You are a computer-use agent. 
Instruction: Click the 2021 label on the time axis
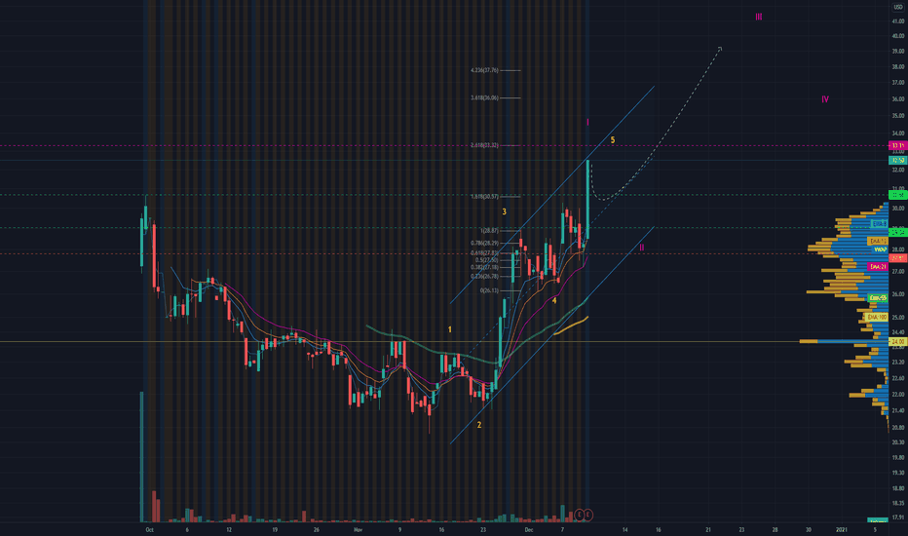pos(842,529)
